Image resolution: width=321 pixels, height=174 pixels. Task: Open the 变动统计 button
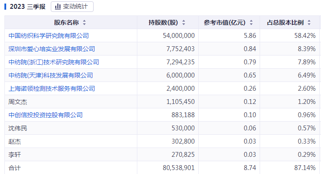pyautogui.click(x=72, y=7)
